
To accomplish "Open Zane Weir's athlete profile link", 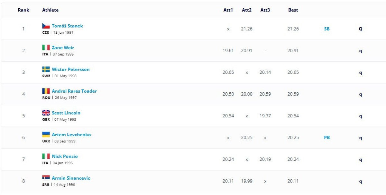I will [63, 48].
